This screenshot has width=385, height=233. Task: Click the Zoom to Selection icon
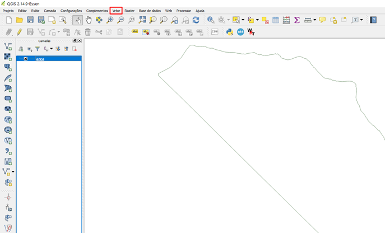153,20
